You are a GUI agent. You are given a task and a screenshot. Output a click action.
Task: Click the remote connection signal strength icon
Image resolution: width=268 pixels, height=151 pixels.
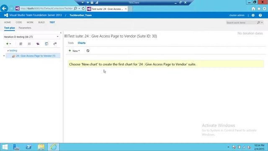[x=97, y=3]
